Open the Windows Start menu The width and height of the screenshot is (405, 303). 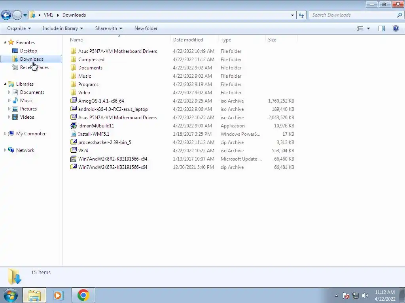pos(10,295)
